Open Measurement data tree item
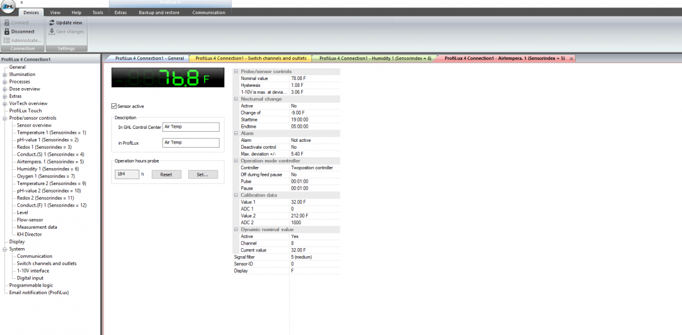This screenshot has height=335, width=682. [37, 227]
